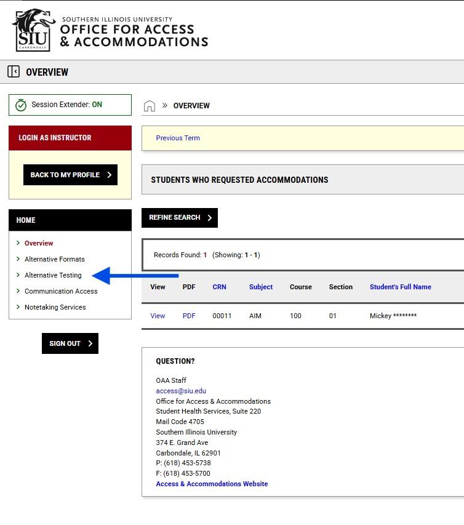Expand the Refine Search options

tap(180, 218)
